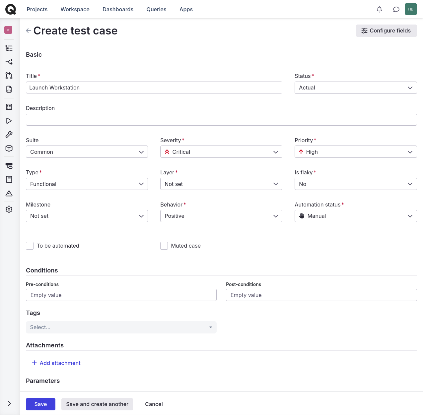Image resolution: width=423 pixels, height=415 pixels.
Task: Check the Muted case checkbox
Action: pos(164,246)
